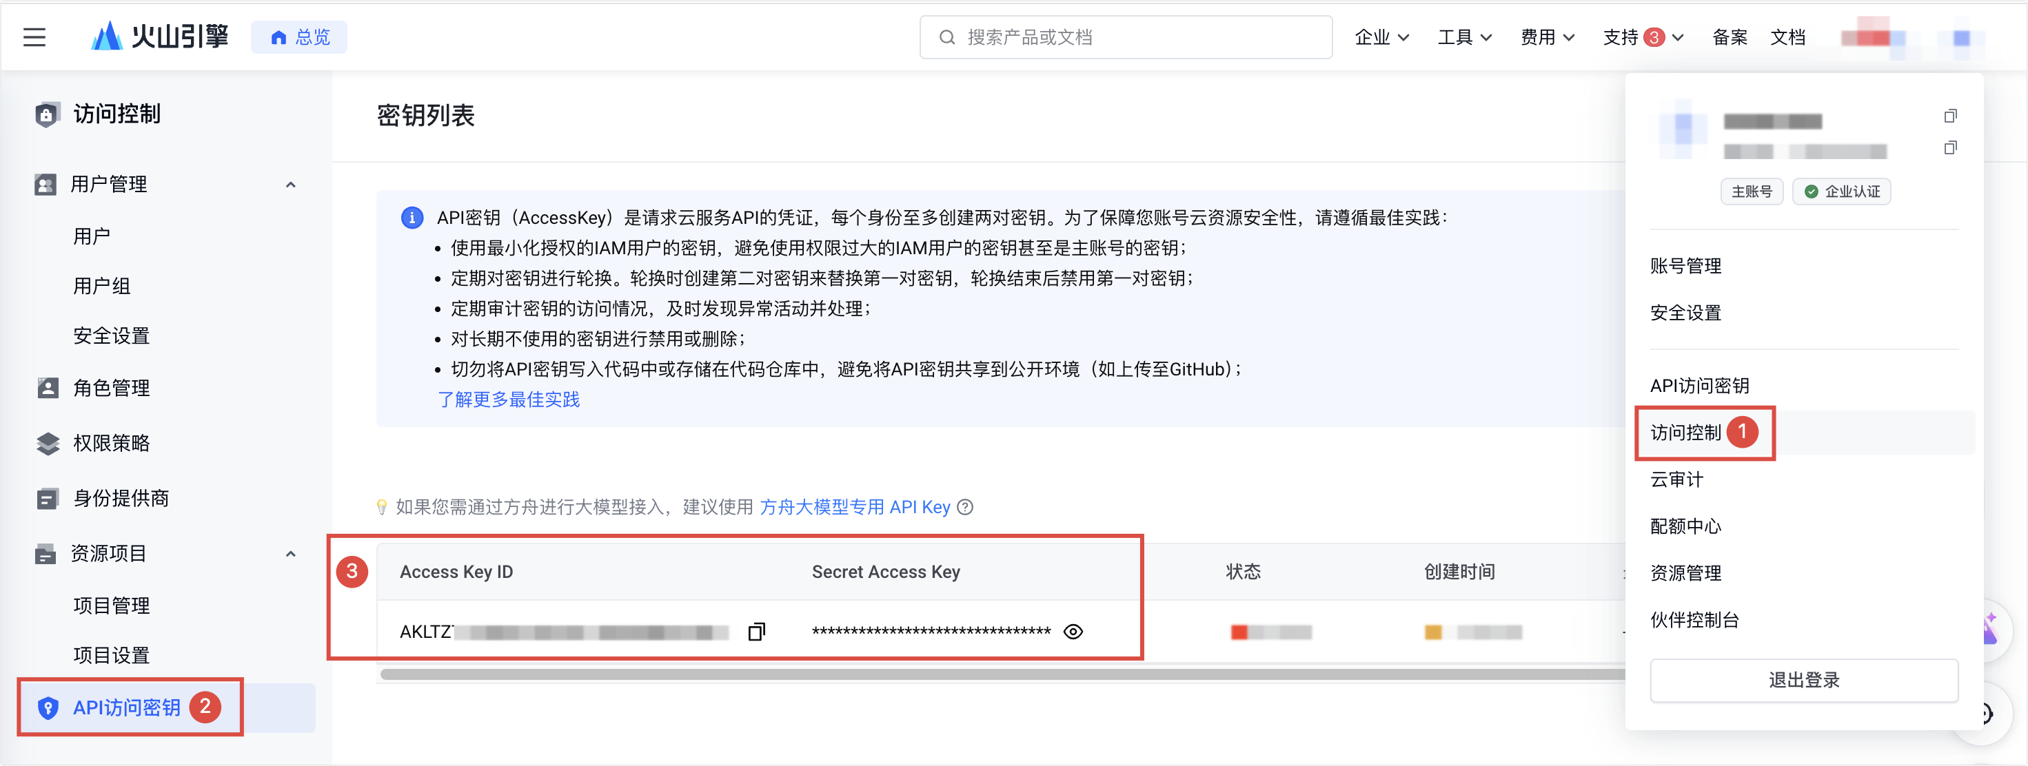
Task: Open the hamburger navigation menu
Action: pos(34,37)
